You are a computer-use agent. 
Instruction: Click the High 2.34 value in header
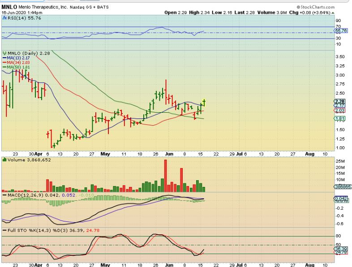[x=199, y=13]
